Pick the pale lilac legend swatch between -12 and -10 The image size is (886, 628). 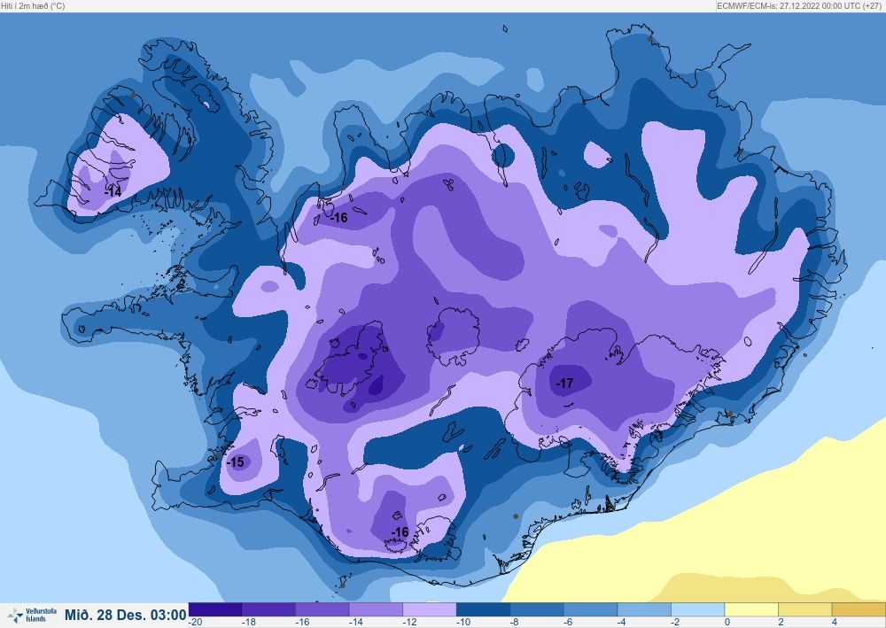pos(430,610)
